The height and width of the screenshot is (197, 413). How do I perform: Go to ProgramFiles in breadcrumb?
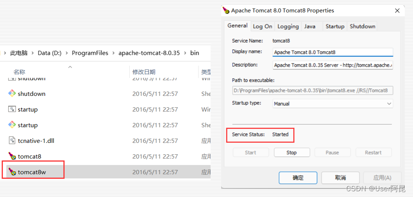tap(90, 53)
